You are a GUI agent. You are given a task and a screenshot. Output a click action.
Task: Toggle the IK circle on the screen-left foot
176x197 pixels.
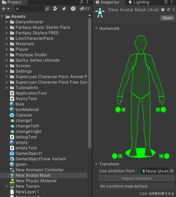[115, 156]
